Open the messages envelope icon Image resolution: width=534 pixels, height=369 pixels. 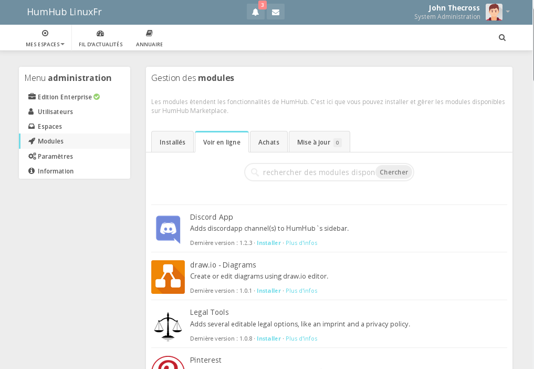(276, 12)
